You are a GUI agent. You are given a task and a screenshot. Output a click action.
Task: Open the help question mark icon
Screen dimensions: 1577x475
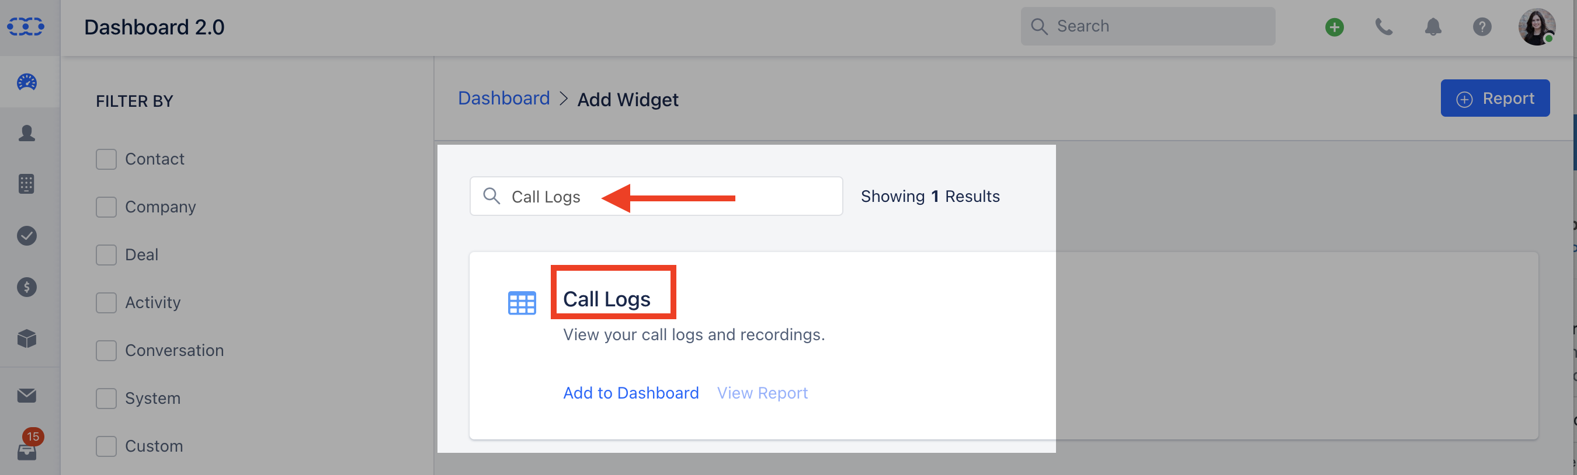click(x=1482, y=27)
